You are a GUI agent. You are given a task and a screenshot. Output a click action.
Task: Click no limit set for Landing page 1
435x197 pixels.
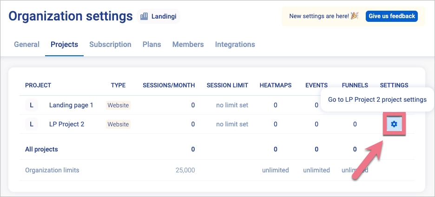tap(232, 105)
